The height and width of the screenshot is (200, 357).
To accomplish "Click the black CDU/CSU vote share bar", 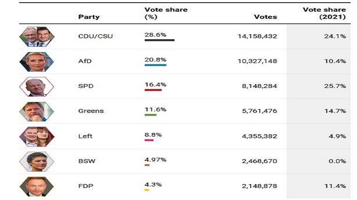I will coord(159,40).
